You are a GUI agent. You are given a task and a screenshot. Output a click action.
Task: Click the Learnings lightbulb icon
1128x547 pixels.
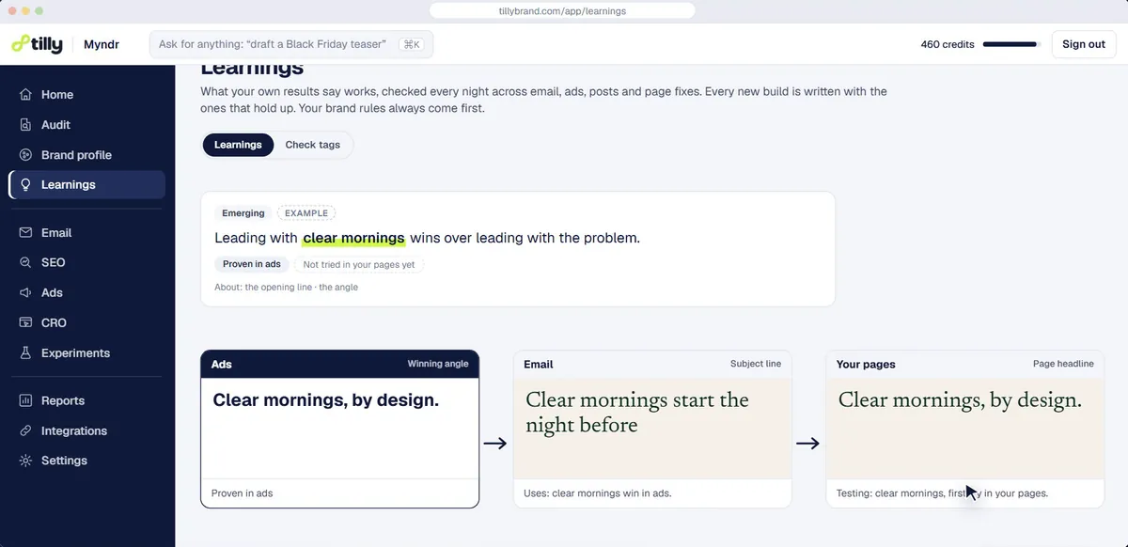coord(25,185)
